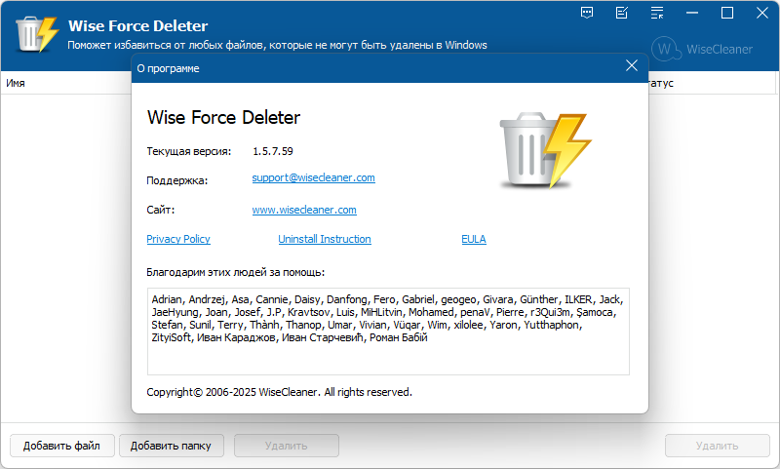Click the 'Поддержка:' label
Screen dimensions: 780x469
pos(177,180)
